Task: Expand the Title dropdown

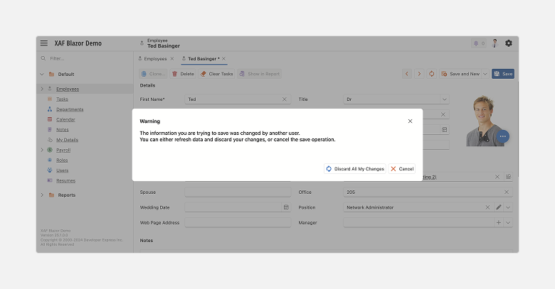Action: point(444,99)
